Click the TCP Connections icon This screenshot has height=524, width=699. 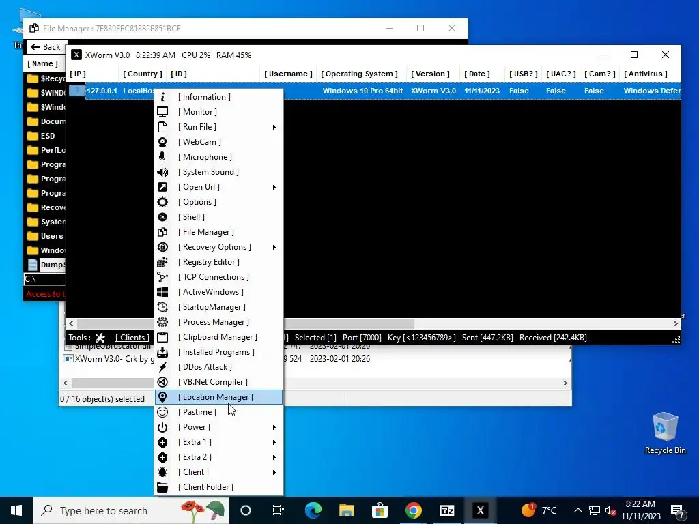point(162,277)
